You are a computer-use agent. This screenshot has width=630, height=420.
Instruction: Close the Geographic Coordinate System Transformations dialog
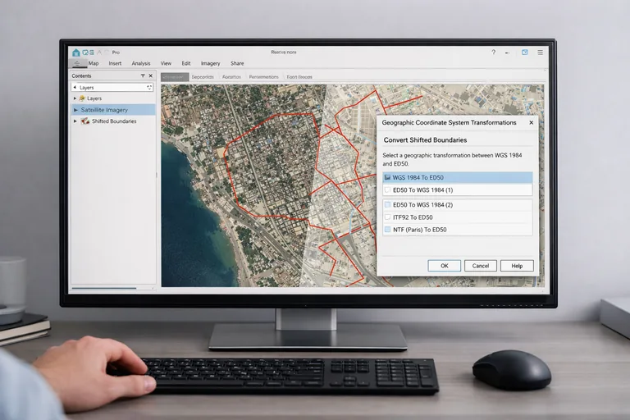coord(532,122)
